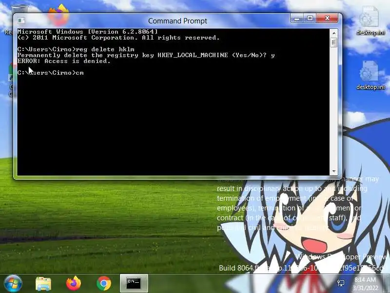Open File Explorer from the taskbar
Image resolution: width=390 pixels, height=293 pixels.
43,284
